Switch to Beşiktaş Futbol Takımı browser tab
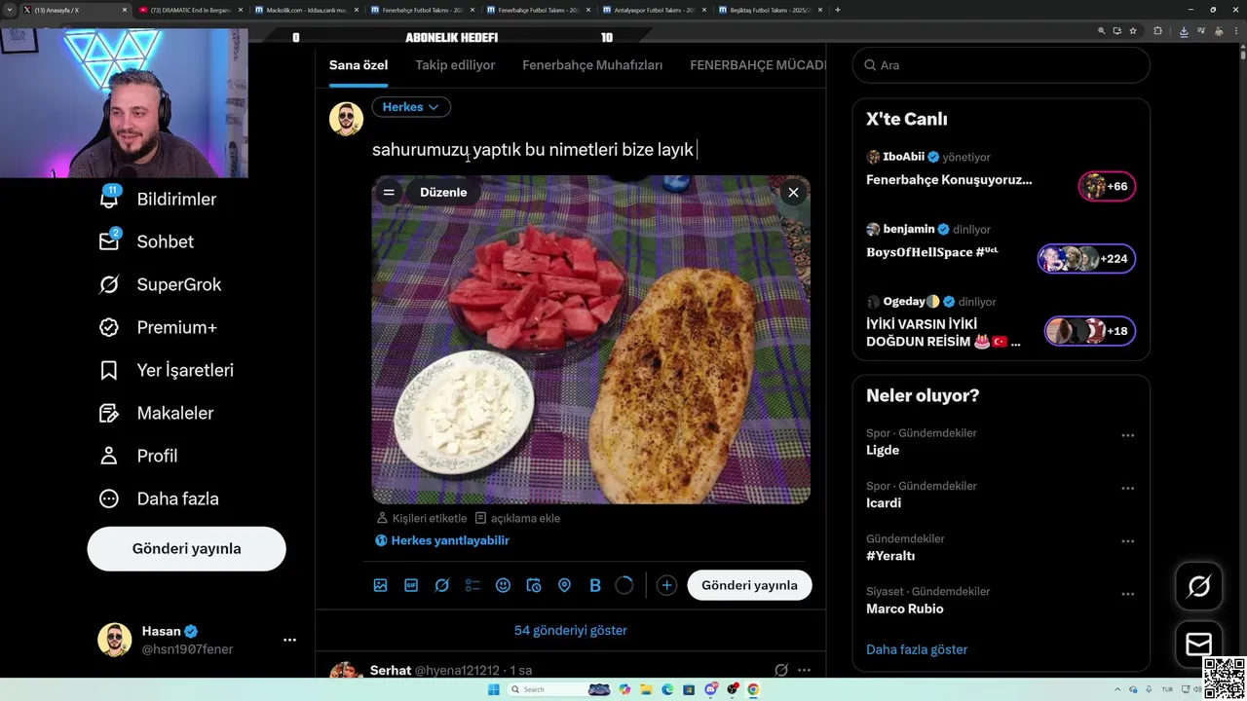1247x701 pixels. (770, 10)
